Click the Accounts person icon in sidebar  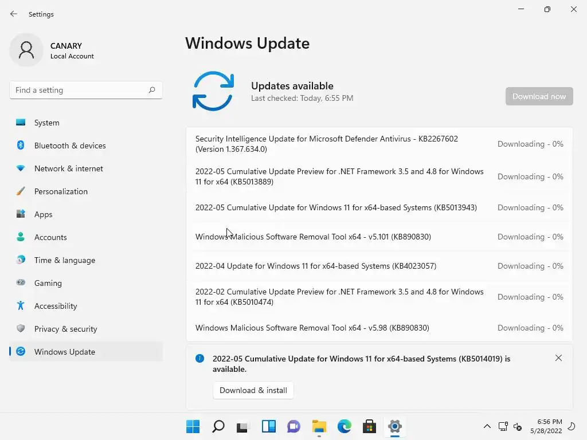tap(21, 237)
